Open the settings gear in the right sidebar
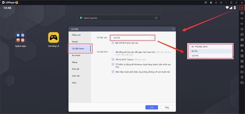Image resolution: width=245 pixels, height=114 pixels. 242,8
